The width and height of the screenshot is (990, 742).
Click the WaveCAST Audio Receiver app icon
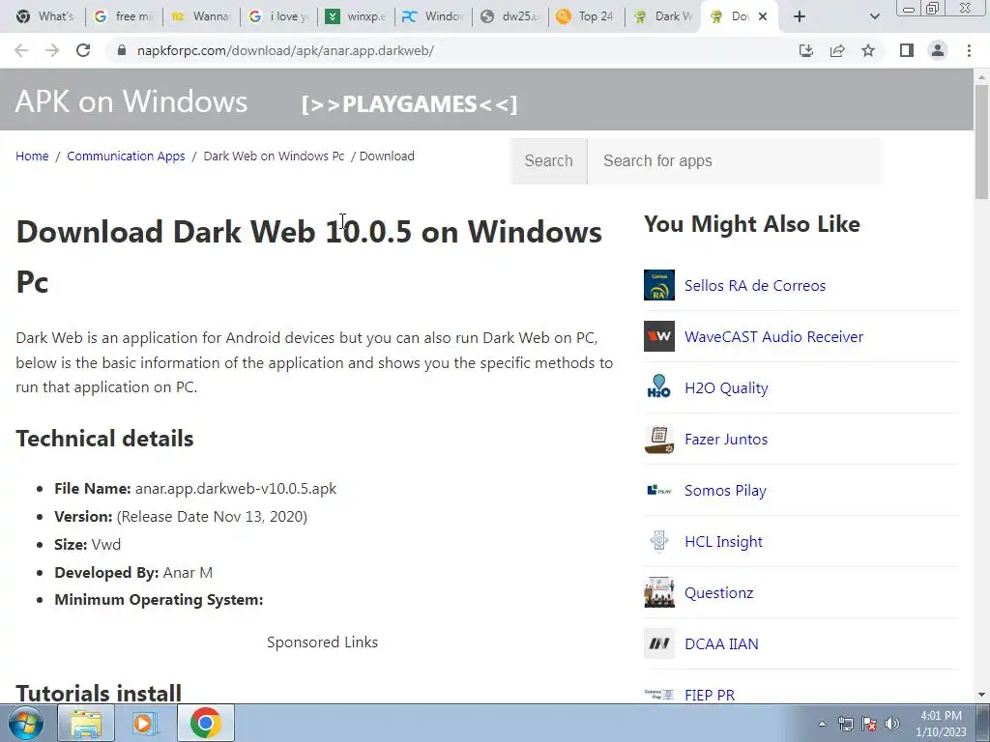point(659,336)
